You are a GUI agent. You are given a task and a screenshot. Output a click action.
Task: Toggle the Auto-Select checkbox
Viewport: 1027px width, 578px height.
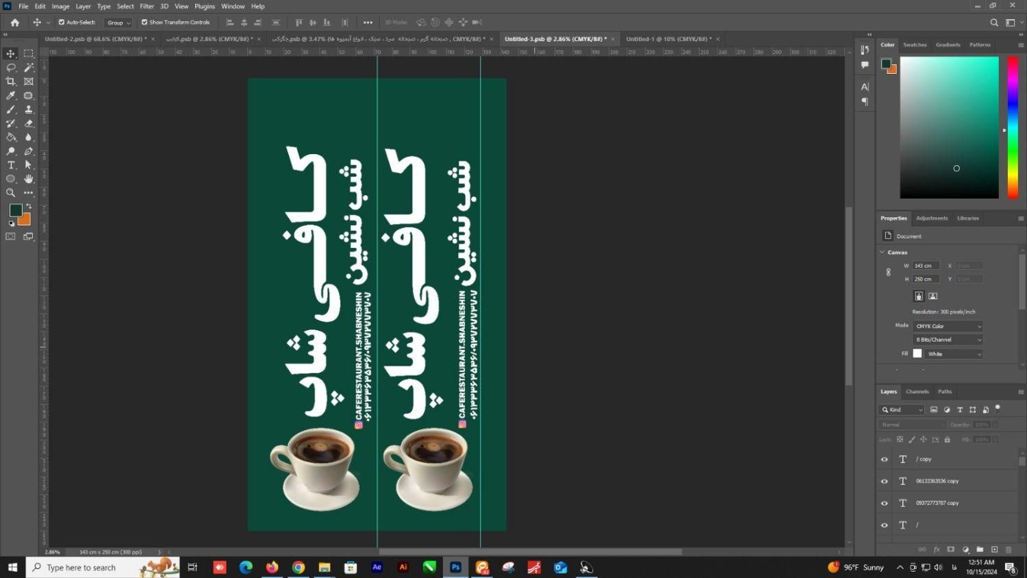click(x=62, y=22)
